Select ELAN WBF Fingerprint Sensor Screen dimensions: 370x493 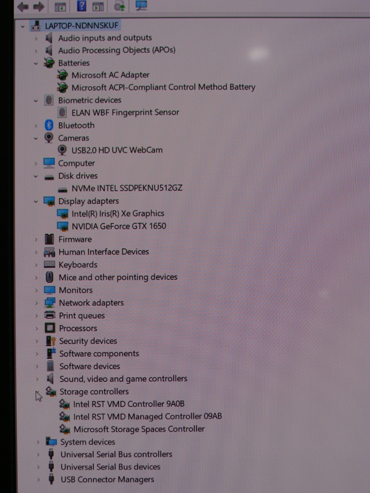125,112
